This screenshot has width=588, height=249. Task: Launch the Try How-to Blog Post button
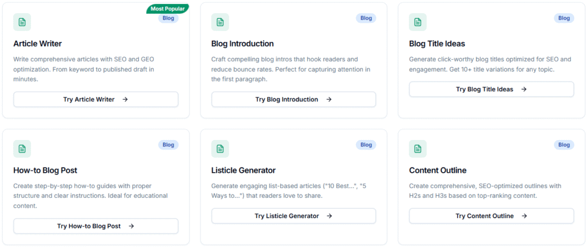pyautogui.click(x=95, y=226)
